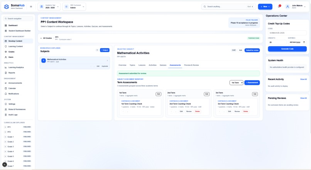311x170 pixels.
Task: Click the Calendar sidebar icon
Action: (x=6, y=88)
